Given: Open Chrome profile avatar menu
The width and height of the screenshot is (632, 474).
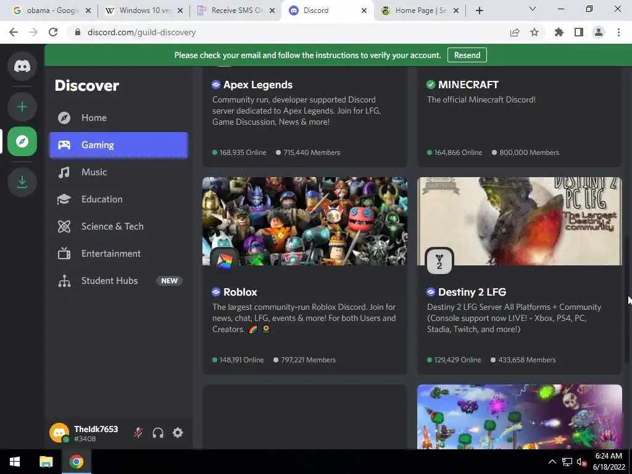Looking at the screenshot, I should (599, 32).
